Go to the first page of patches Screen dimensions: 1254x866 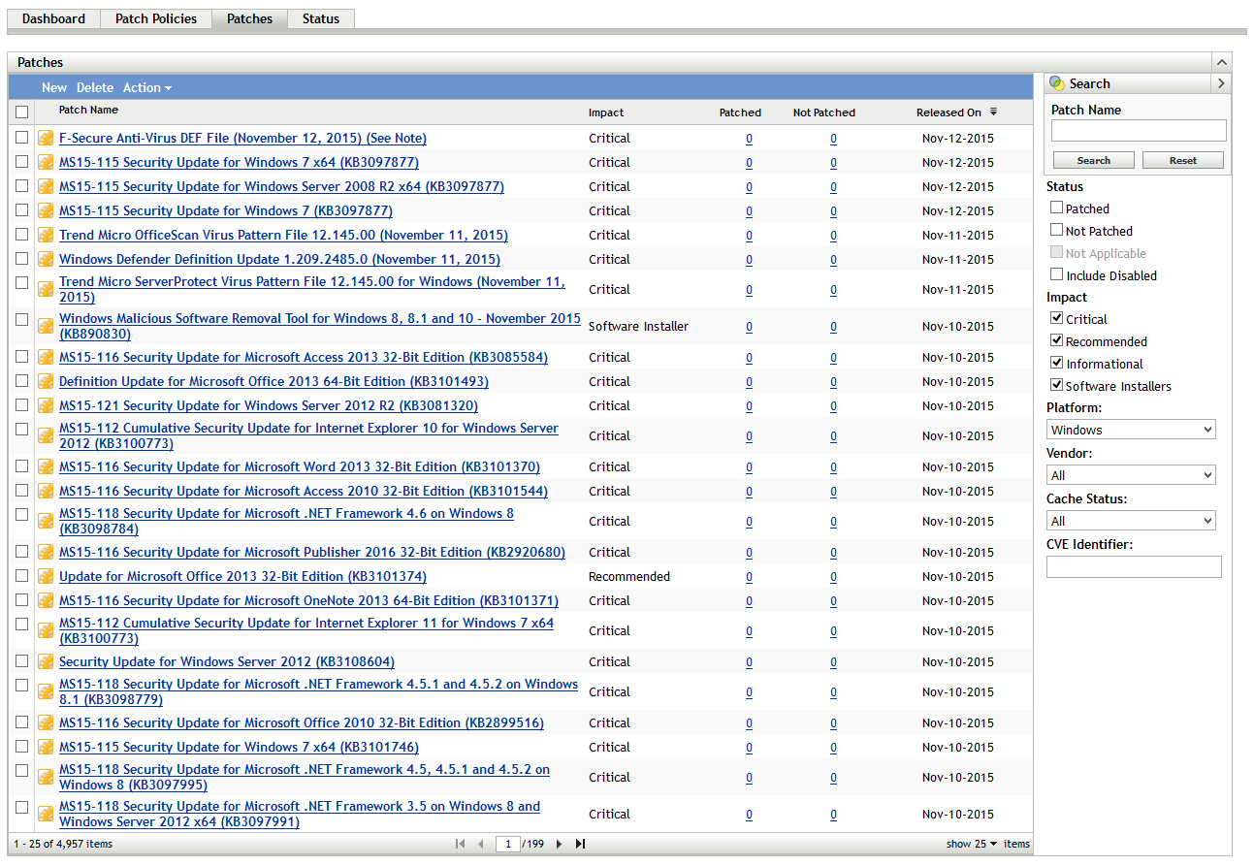coord(460,844)
